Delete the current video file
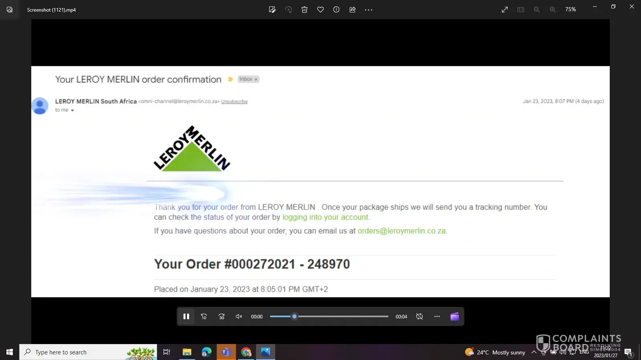The width and height of the screenshot is (641, 360). (304, 10)
